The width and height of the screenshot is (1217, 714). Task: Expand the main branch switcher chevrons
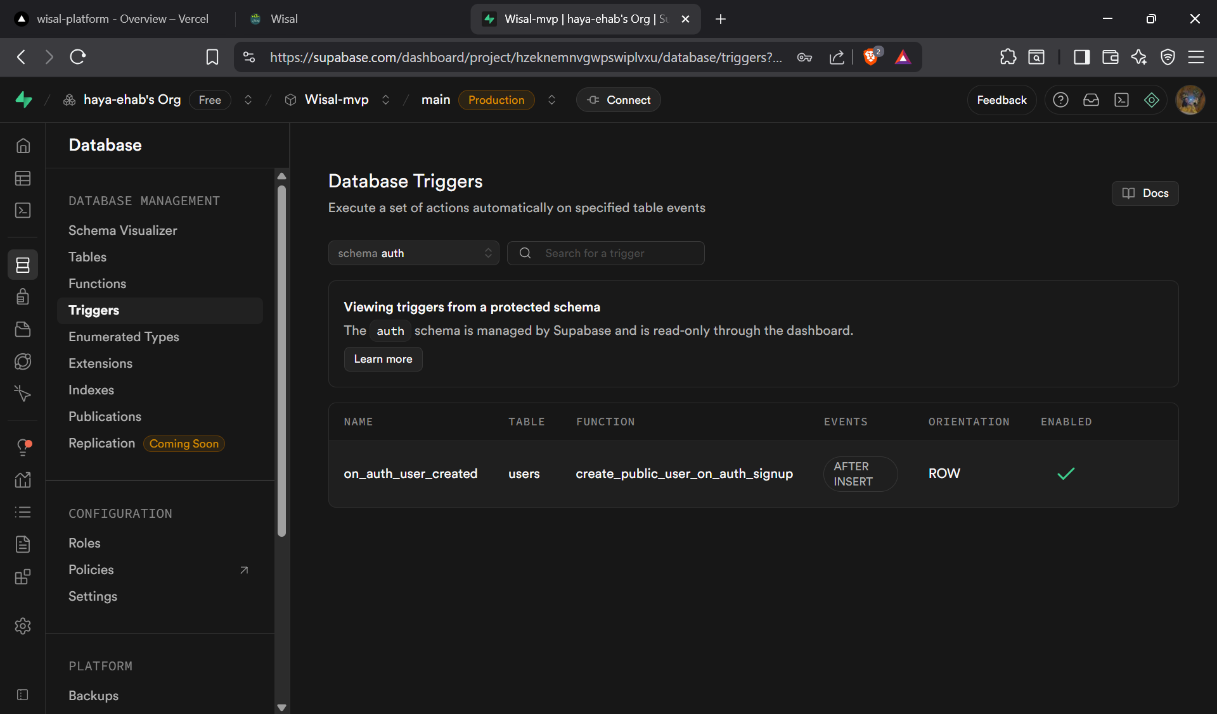[551, 100]
